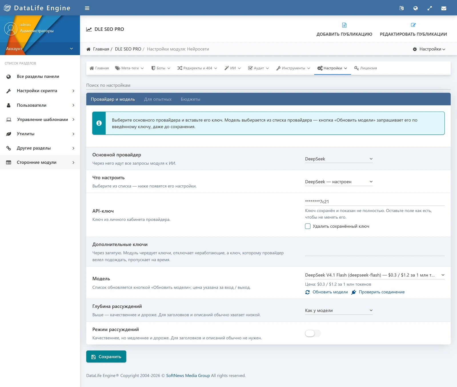Screen dimensions: 457x387
Task: Open the globe site icon in header
Action: [x=416, y=8]
